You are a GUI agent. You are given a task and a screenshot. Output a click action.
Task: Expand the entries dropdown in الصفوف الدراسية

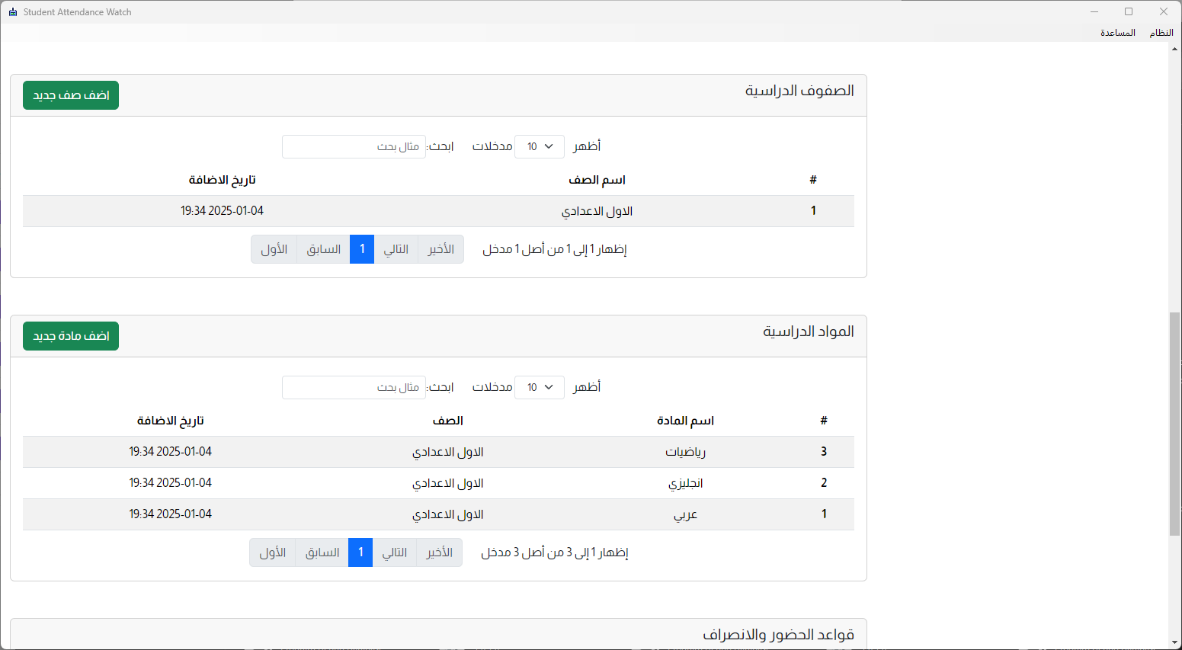540,146
